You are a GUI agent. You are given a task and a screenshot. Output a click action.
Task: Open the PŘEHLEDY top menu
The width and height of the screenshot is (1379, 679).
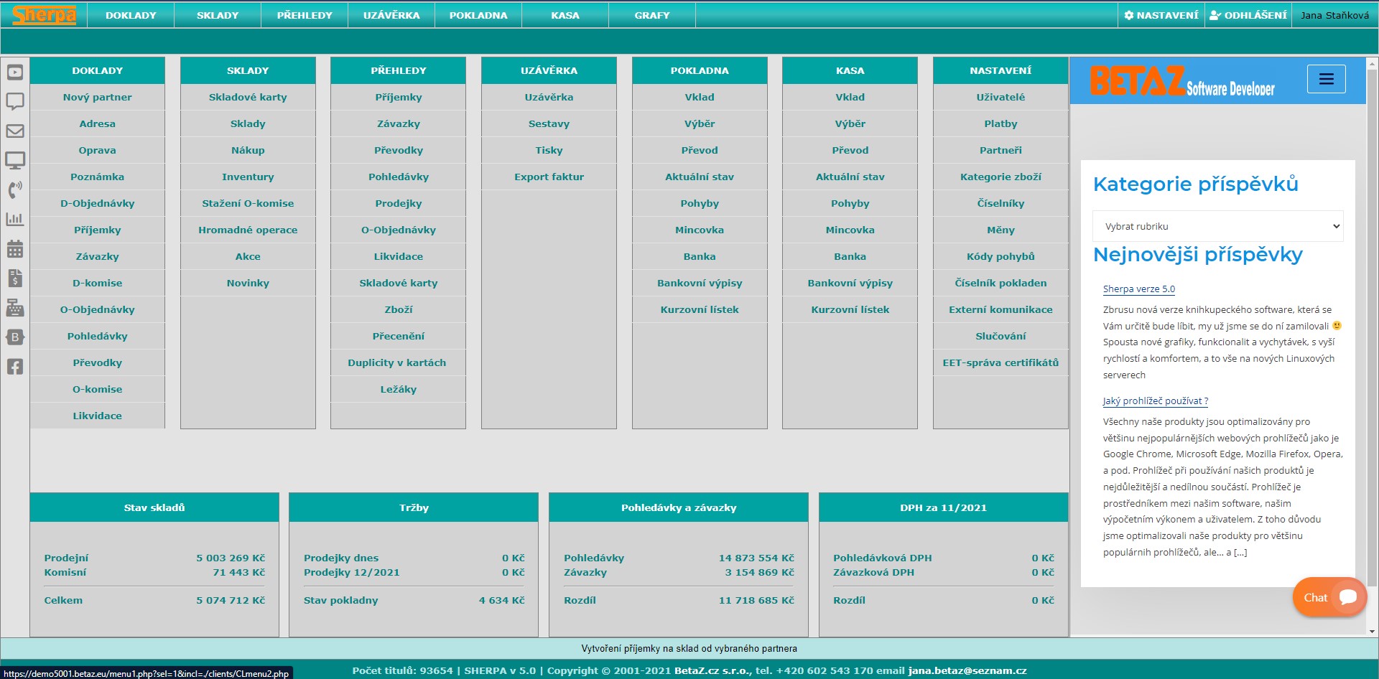pyautogui.click(x=305, y=15)
